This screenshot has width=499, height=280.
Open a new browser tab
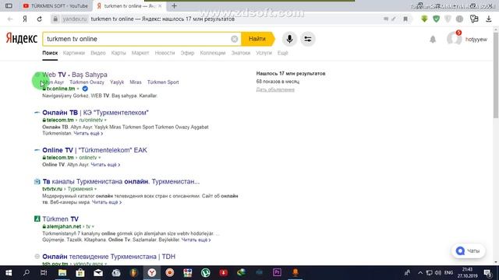point(174,5)
